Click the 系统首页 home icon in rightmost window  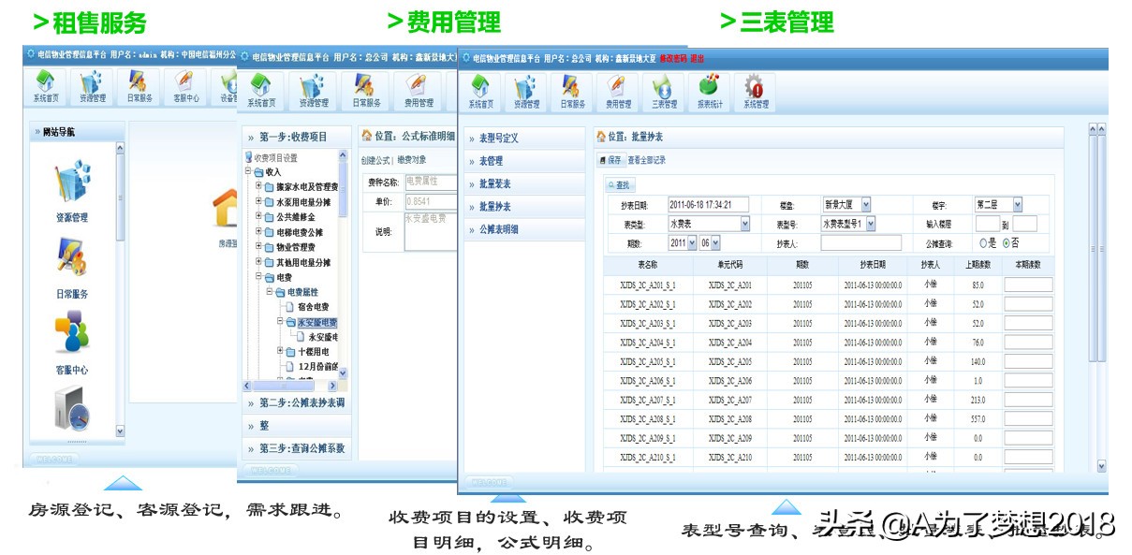click(481, 89)
